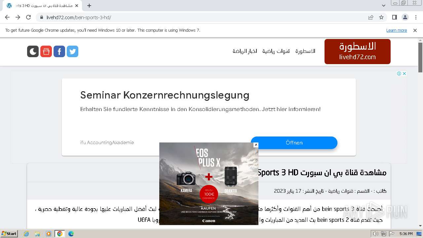This screenshot has width=423, height=238.
Task: Open the Facebook page icon
Action: click(x=59, y=51)
